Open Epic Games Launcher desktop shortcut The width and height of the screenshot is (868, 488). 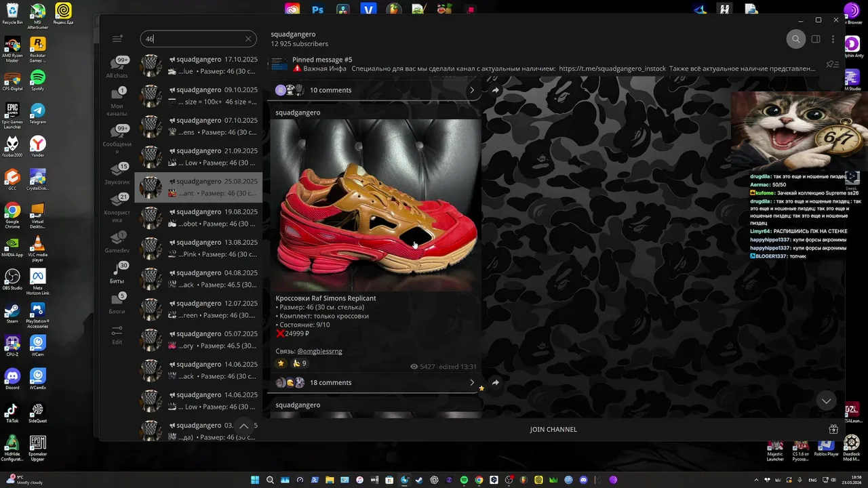click(x=12, y=115)
